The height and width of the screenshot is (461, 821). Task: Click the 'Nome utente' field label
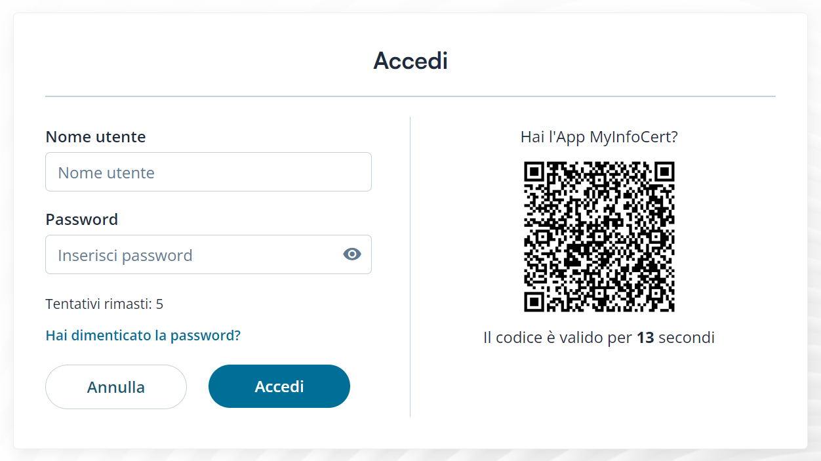[x=96, y=137]
